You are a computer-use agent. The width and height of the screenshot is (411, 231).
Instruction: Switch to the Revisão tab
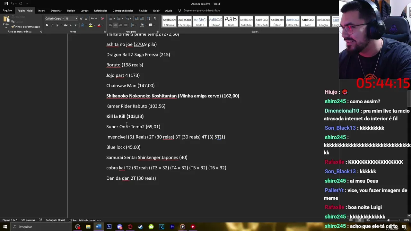tap(143, 11)
